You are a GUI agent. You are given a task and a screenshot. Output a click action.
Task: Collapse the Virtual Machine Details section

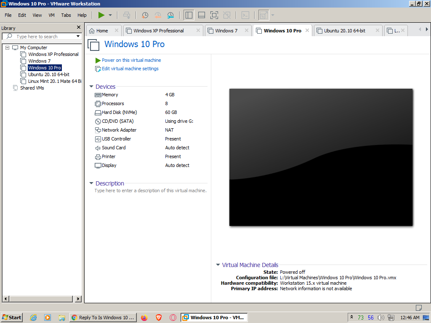pos(218,265)
